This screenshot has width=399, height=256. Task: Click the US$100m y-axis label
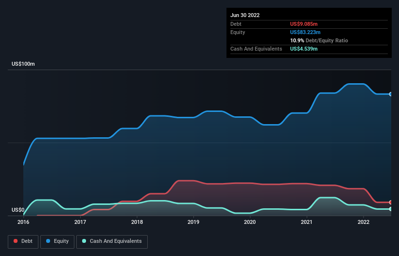(x=23, y=64)
